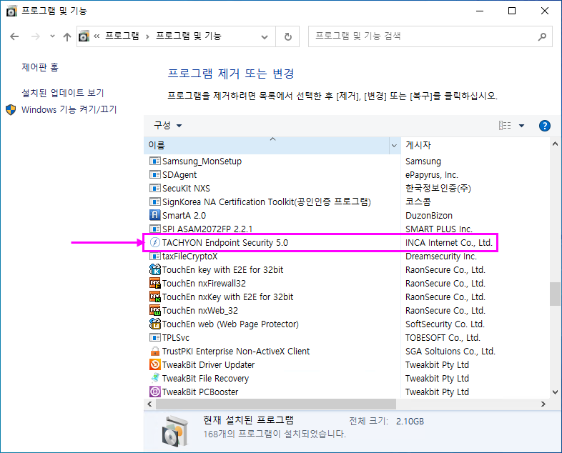Open 제어판 홈 link

40,67
